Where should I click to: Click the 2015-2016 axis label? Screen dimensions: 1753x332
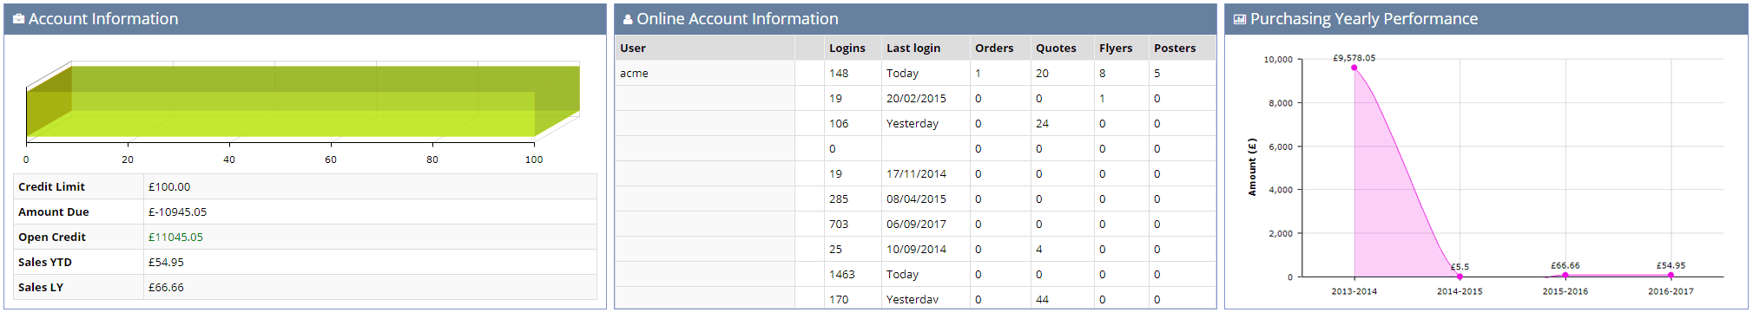tap(1565, 292)
